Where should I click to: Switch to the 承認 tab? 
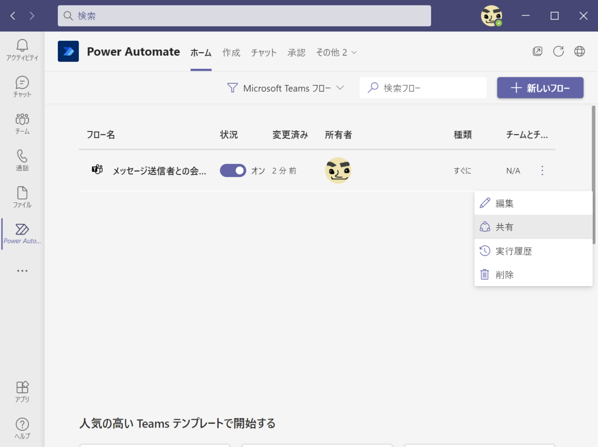pos(297,52)
